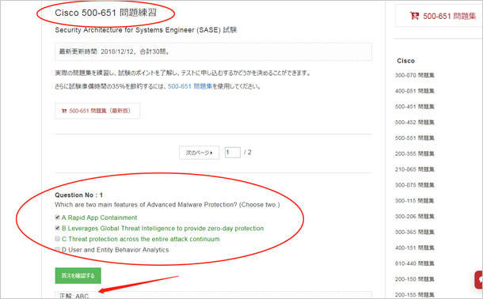Open the 400-051 問題集 sidebar link
This screenshot has height=299, width=483.
(x=415, y=91)
